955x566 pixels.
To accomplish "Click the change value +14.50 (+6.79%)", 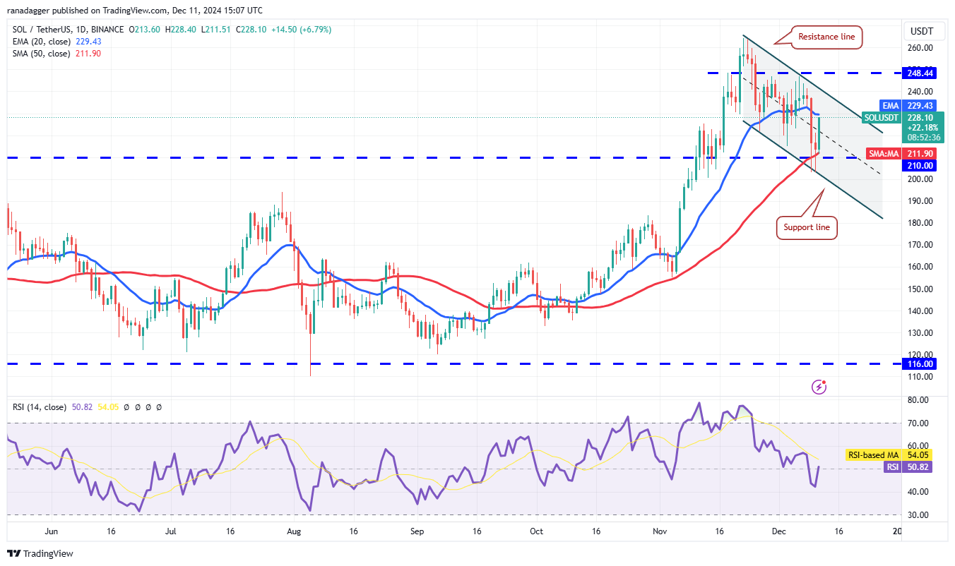I will pos(302,30).
